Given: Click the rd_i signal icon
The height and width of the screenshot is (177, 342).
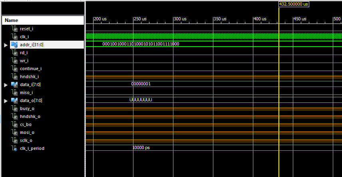Looking at the screenshot, I should tap(14, 53).
